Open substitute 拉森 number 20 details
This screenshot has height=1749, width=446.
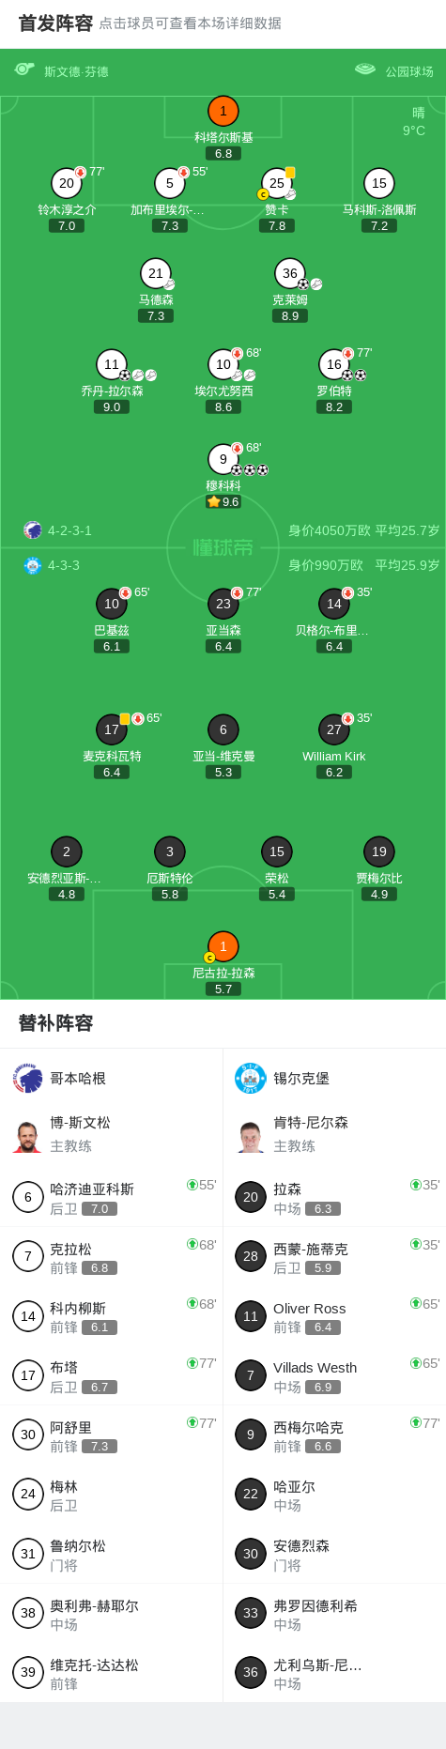click(x=334, y=1197)
